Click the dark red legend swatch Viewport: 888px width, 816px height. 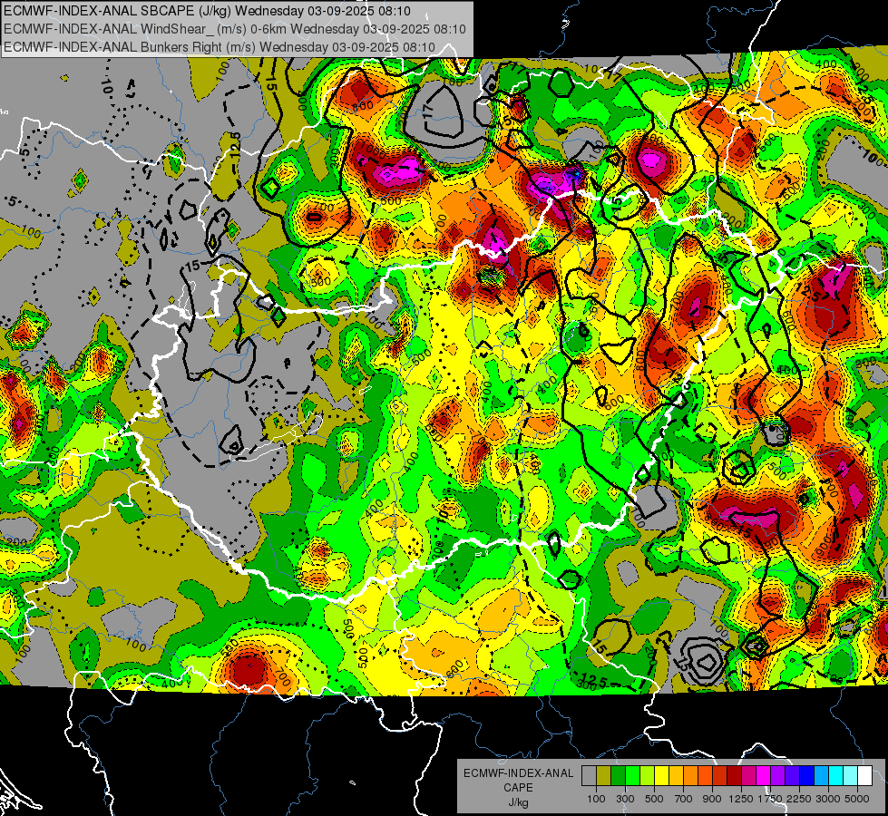point(735,776)
